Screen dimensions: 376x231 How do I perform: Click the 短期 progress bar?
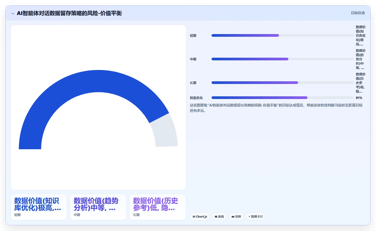click(282, 35)
